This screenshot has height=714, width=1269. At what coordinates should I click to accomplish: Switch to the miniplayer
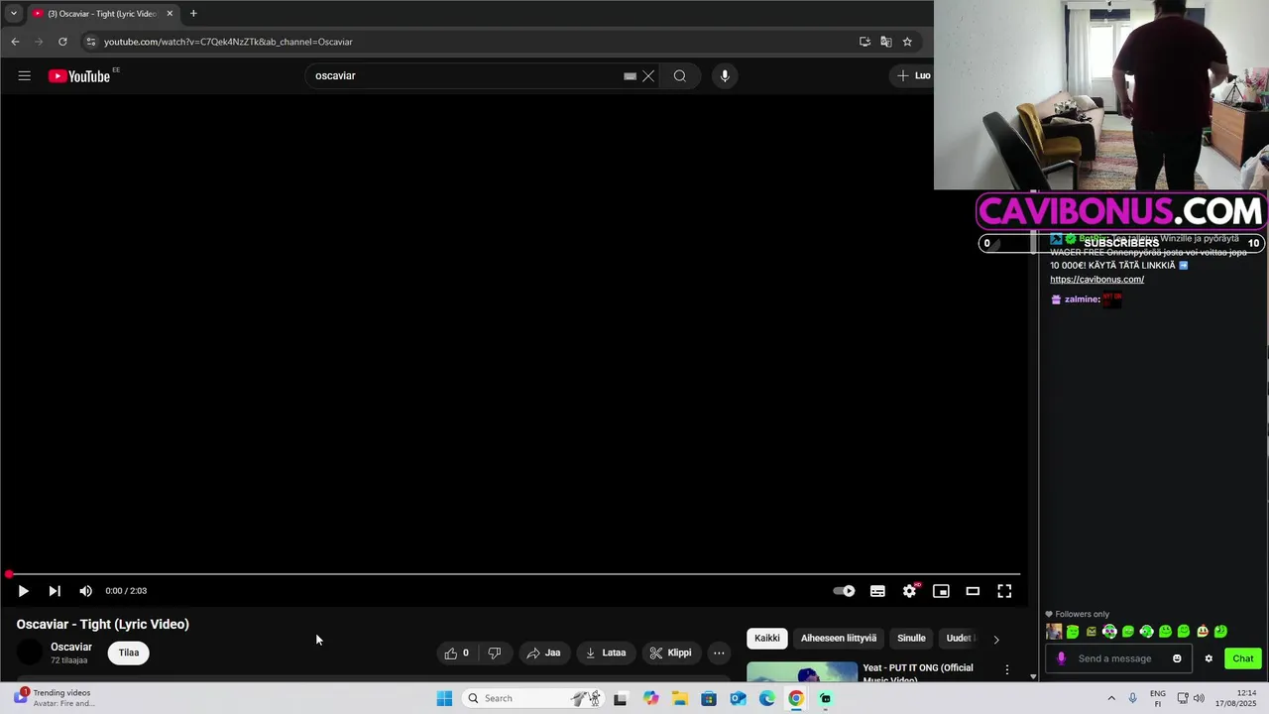point(941,591)
